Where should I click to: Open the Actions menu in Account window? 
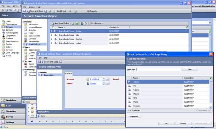[x=31, y=7]
